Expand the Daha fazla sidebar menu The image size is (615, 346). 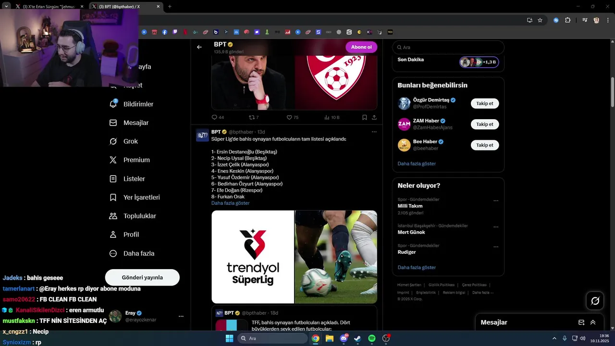tap(132, 253)
